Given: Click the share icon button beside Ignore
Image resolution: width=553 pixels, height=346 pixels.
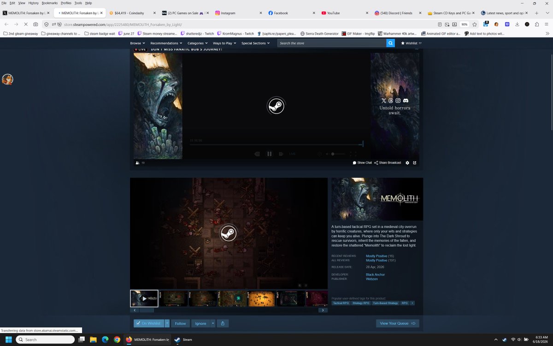Looking at the screenshot, I should (x=223, y=323).
